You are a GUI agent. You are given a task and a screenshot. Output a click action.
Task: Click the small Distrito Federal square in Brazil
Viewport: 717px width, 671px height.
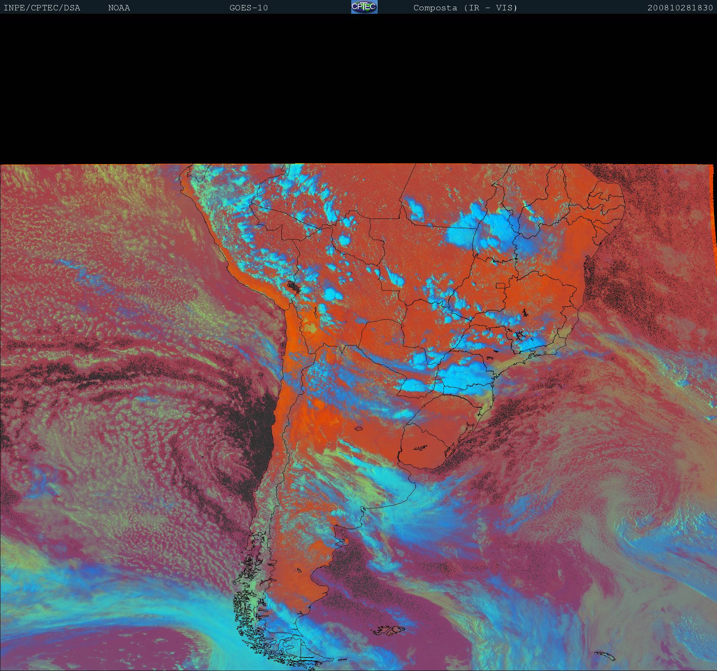pos(500,285)
